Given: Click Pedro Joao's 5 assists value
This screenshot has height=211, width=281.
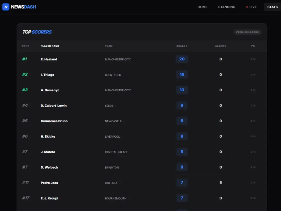Looking at the screenshot, I should click(221, 183).
